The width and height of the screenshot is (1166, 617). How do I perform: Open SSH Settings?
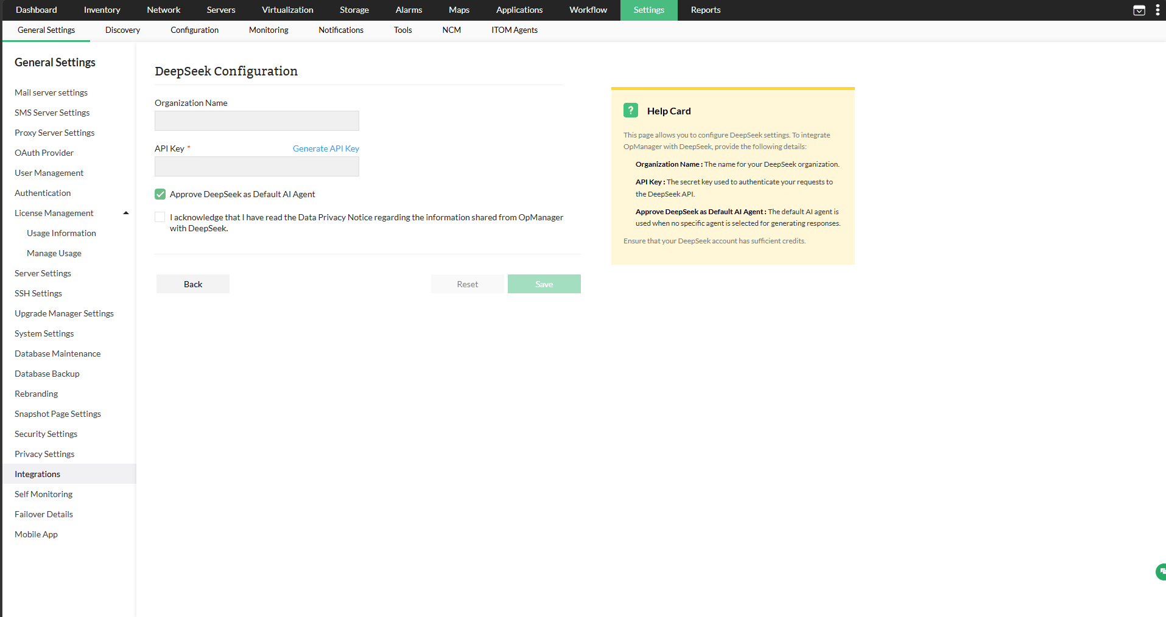[38, 293]
